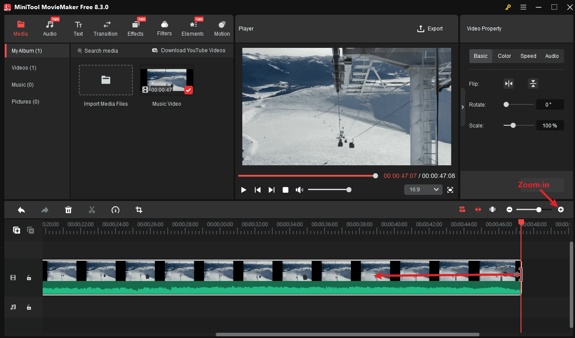Click the scissors split icon
This screenshot has height=338, width=575.
coord(92,210)
